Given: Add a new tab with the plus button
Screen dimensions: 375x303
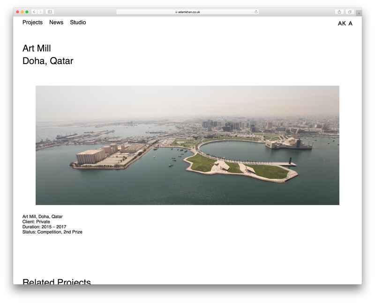Looking at the screenshot, I should pyautogui.click(x=359, y=13).
